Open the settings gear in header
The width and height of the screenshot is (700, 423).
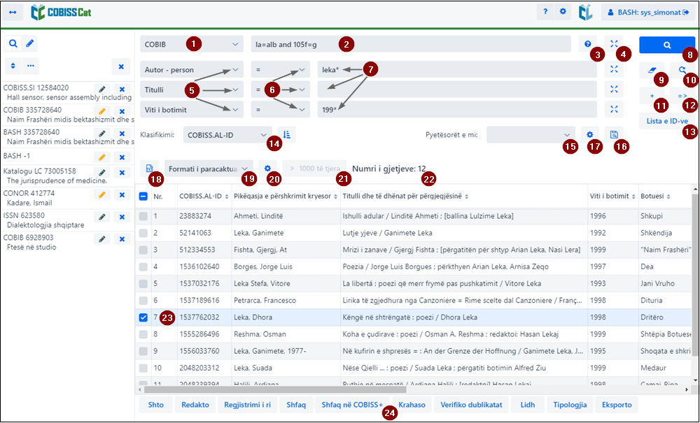click(563, 12)
